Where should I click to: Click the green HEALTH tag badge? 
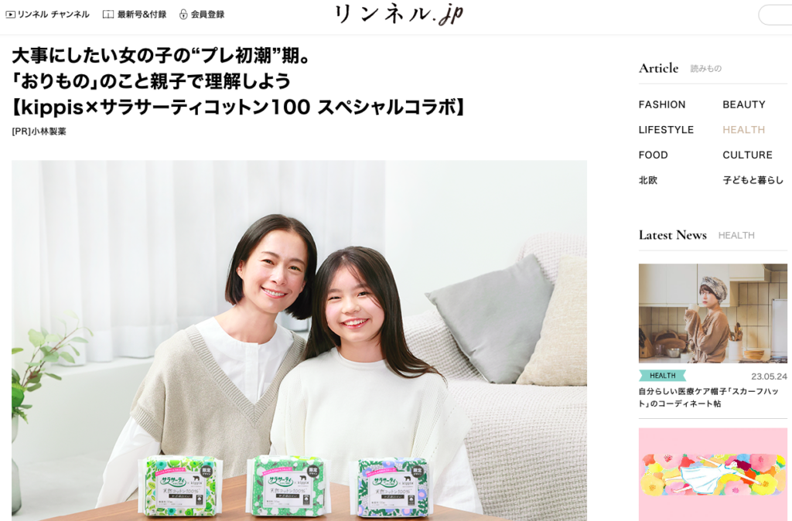(x=662, y=376)
